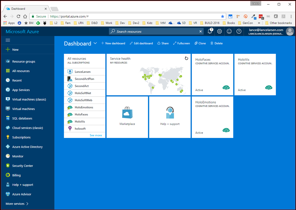Toggle the hamburger menu in sidebar
Image resolution: width=296 pixels, height=210 pixels.
8,40
